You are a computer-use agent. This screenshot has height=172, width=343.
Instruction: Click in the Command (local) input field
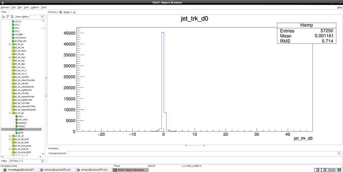pos(203,153)
